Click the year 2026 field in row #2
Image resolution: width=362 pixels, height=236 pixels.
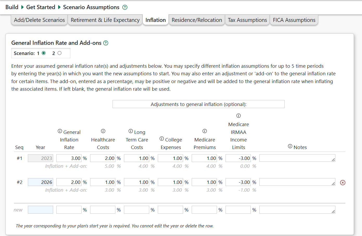[x=41, y=182]
